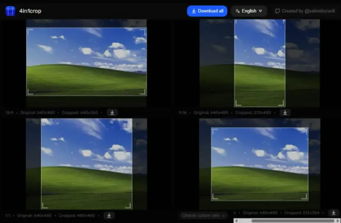The image size is (341, 223).
Task: Click the scrollbar left arrow
Action: (236, 221)
